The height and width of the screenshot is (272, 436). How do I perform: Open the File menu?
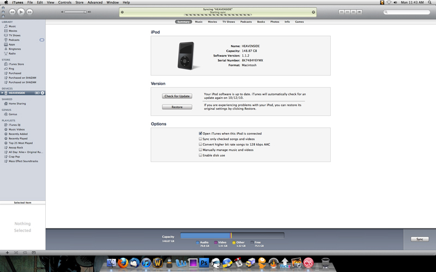click(x=30, y=3)
